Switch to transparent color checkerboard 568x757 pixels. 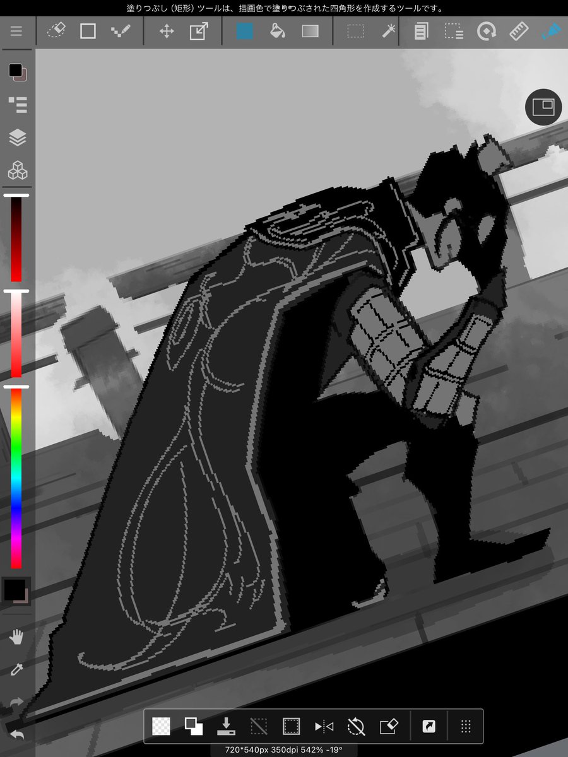(x=161, y=727)
